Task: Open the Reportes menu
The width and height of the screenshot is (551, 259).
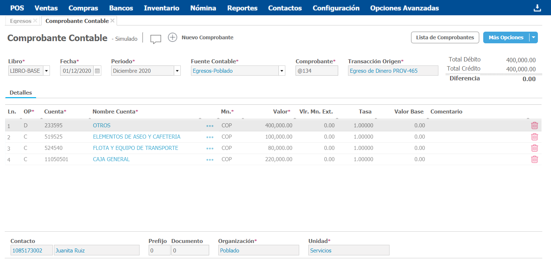Action: [x=242, y=8]
